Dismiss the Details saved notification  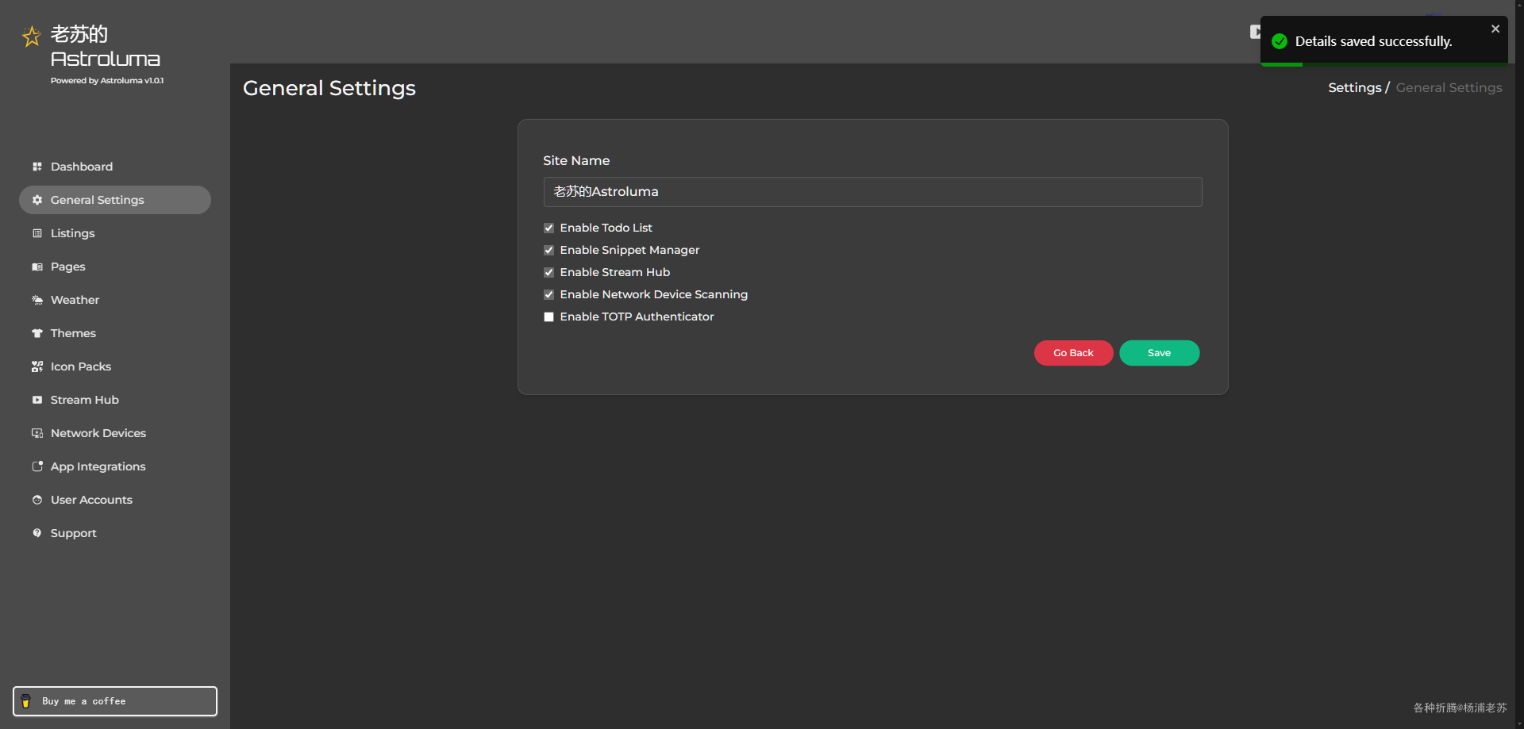coord(1495,29)
